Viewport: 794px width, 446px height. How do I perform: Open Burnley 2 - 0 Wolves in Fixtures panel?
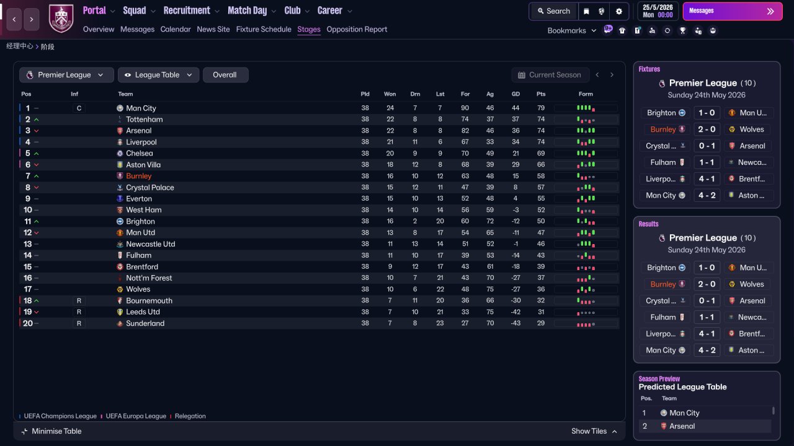(707, 129)
